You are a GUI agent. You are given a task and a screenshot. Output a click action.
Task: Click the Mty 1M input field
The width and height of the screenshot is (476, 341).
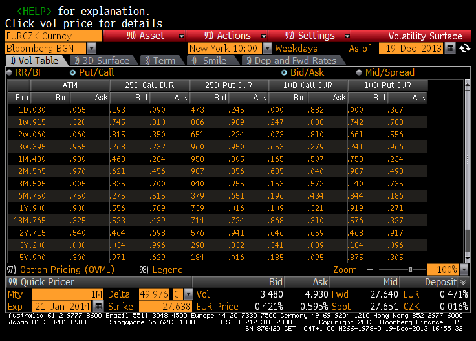coord(68,294)
